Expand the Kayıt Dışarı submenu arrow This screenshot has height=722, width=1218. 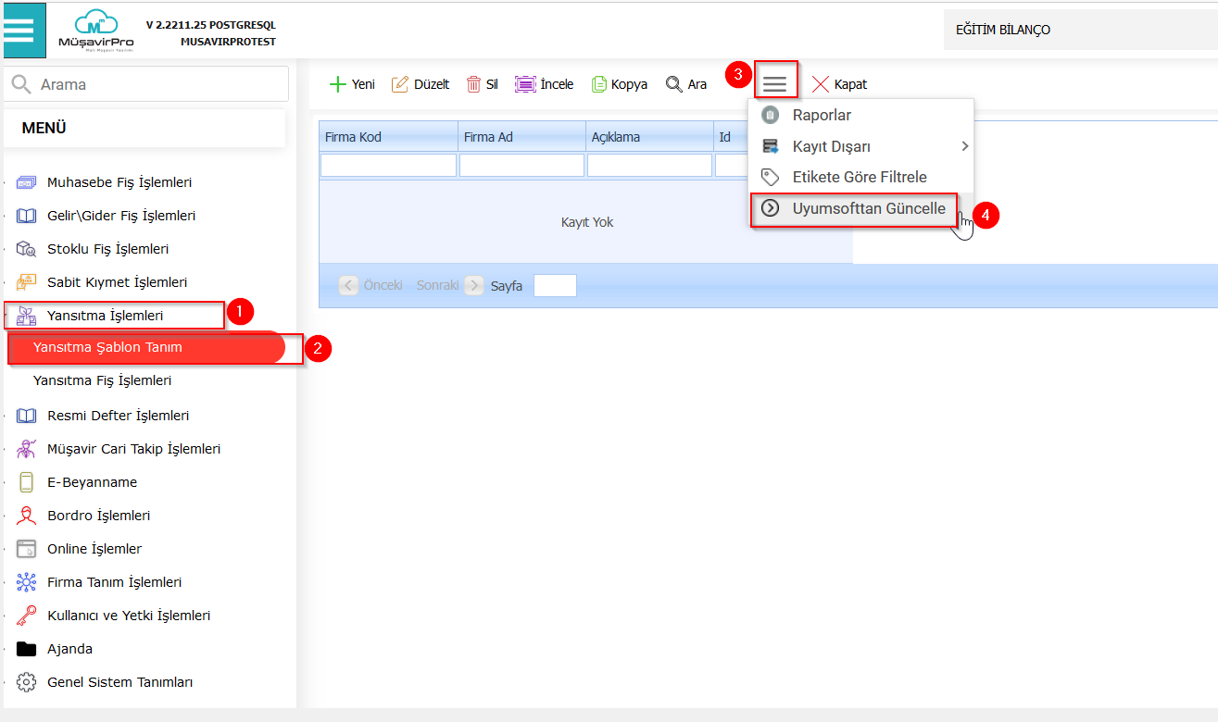tap(964, 146)
